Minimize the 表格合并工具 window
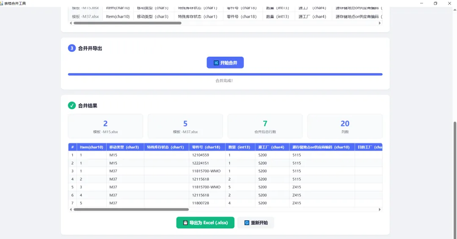 (x=421, y=3)
